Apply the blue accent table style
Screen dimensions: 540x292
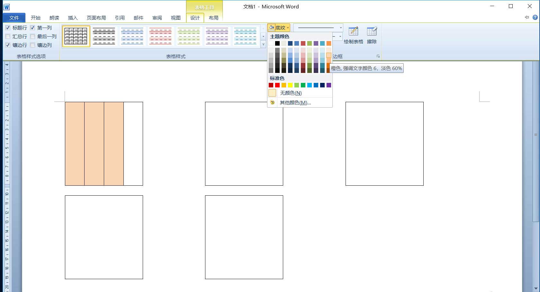(132, 36)
